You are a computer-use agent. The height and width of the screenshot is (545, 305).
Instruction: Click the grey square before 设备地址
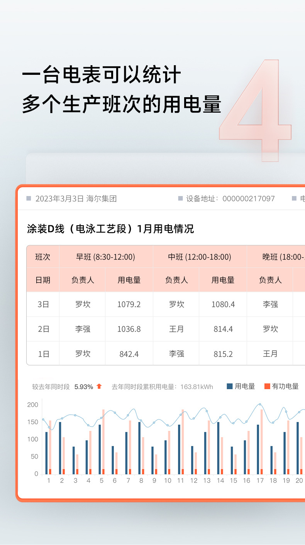[180, 199]
